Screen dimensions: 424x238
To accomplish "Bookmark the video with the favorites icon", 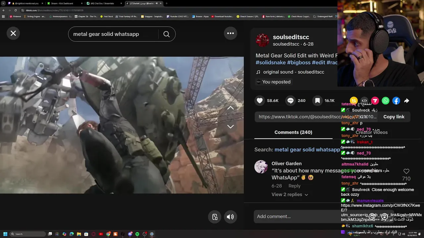I will coord(317,100).
